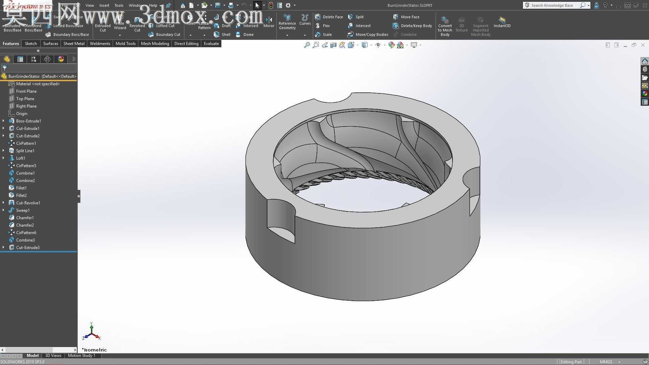Select the Dome feature tool
This screenshot has width=649, height=365.
click(245, 35)
